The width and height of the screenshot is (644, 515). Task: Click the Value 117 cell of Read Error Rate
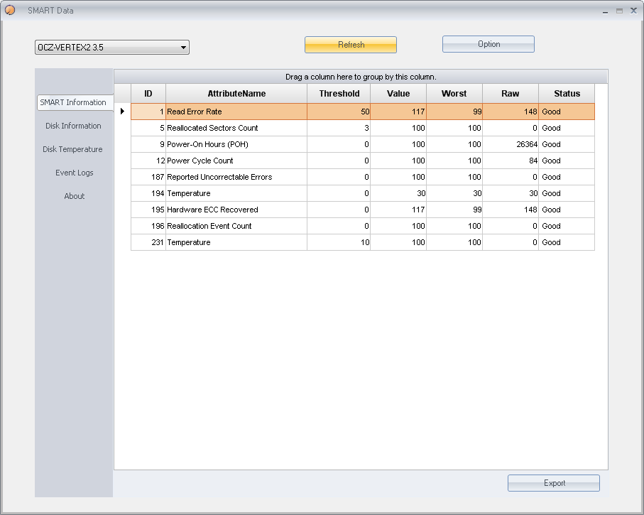coord(398,112)
